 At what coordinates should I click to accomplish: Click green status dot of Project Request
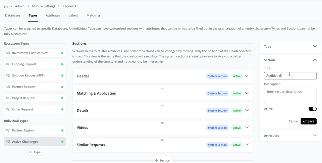[x=62, y=98]
